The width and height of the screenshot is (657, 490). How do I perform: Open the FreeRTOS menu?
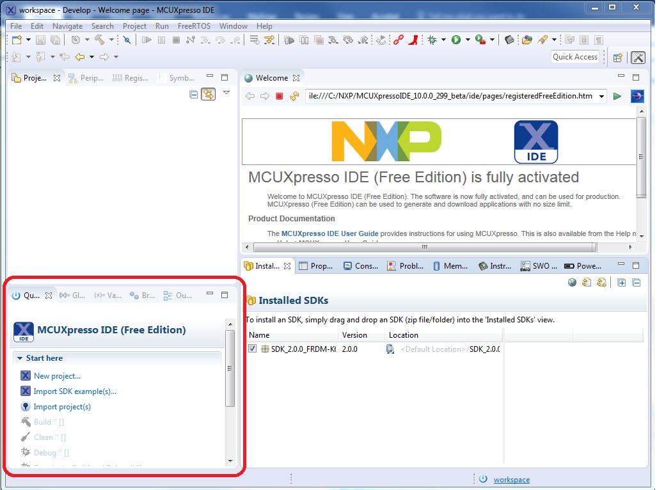(x=193, y=26)
